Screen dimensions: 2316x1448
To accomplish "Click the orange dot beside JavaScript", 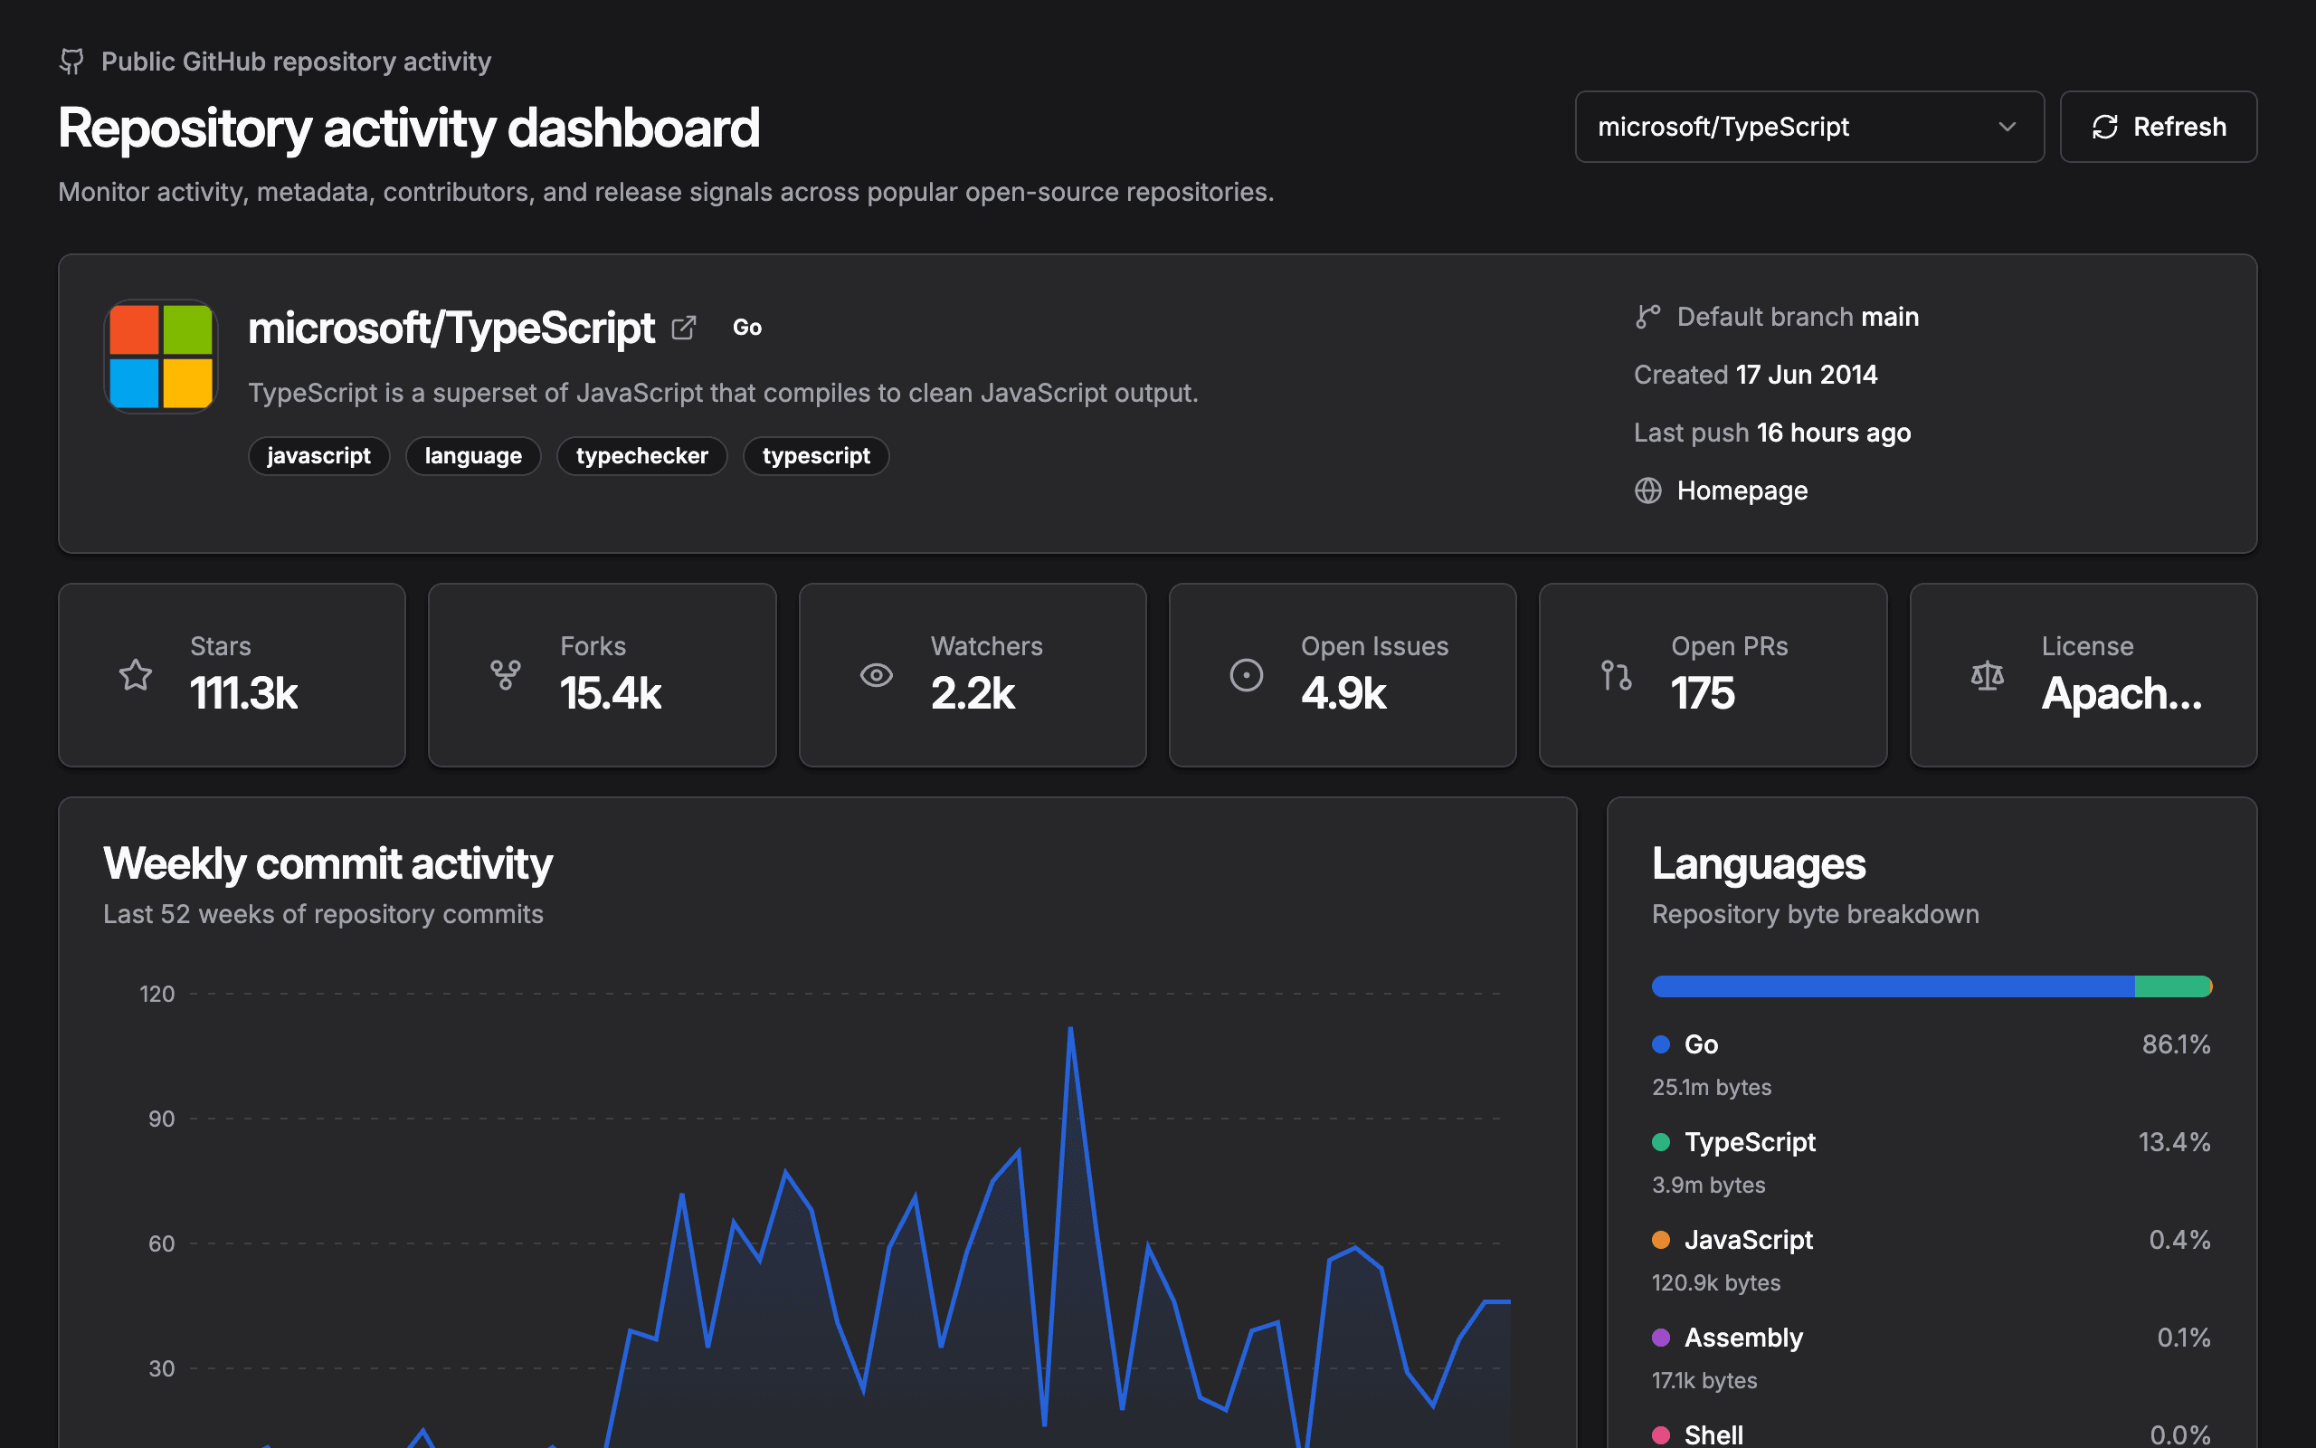I will [x=1661, y=1239].
